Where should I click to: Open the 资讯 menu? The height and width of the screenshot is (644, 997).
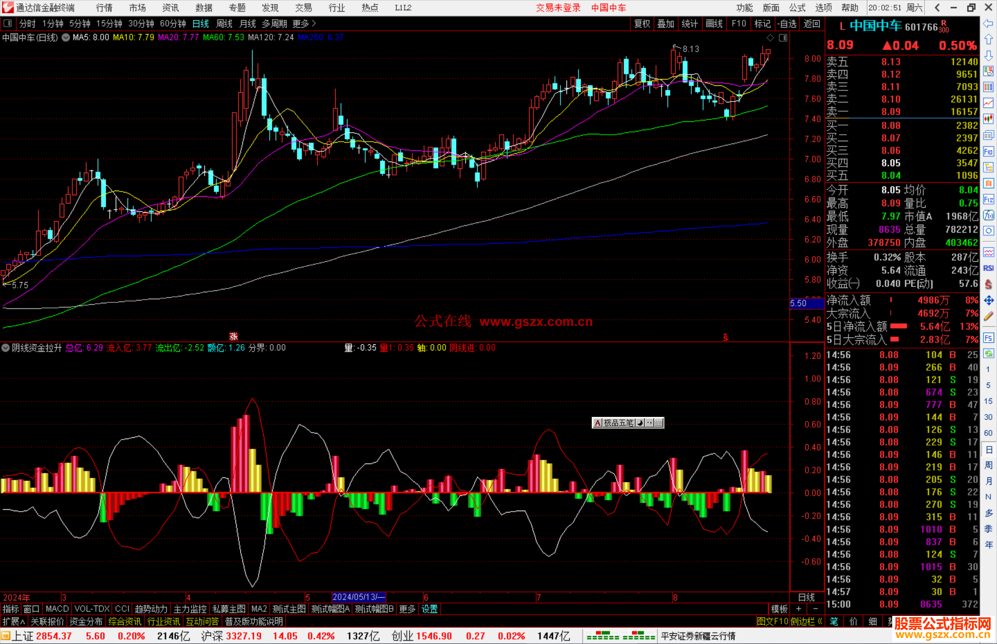170,8
